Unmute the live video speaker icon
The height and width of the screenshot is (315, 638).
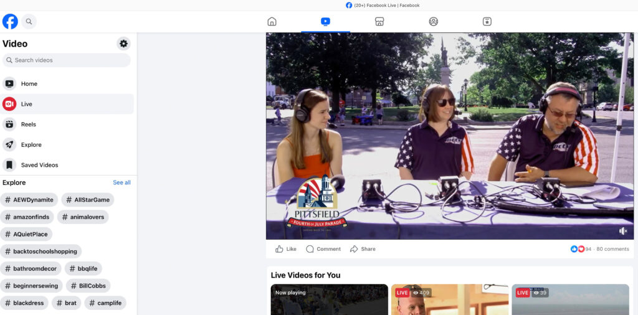[x=623, y=231]
